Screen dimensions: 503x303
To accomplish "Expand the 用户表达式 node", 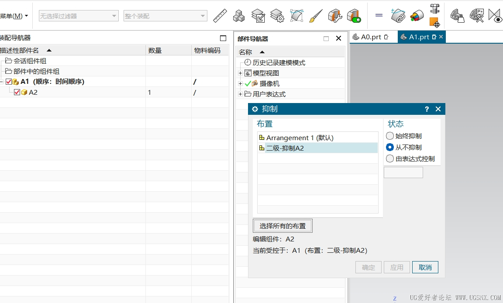I will point(240,94).
